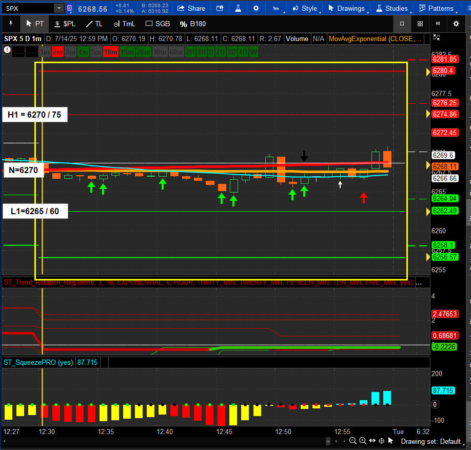This screenshot has width=471, height=450.
Task: Switch to single chart layout view
Action: pos(402,24)
